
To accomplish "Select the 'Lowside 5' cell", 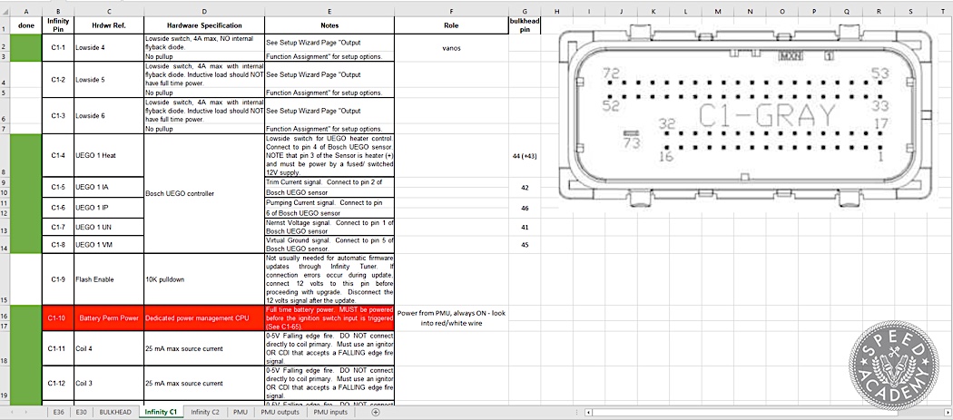I will coord(109,79).
